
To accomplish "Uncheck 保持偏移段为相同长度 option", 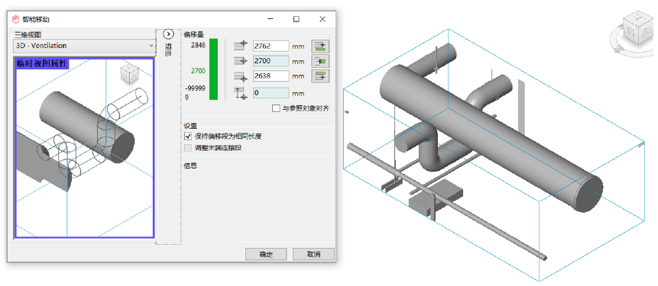I will pyautogui.click(x=188, y=136).
